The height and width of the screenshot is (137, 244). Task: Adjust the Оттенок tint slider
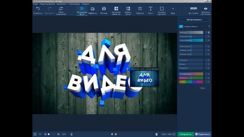click(x=191, y=78)
